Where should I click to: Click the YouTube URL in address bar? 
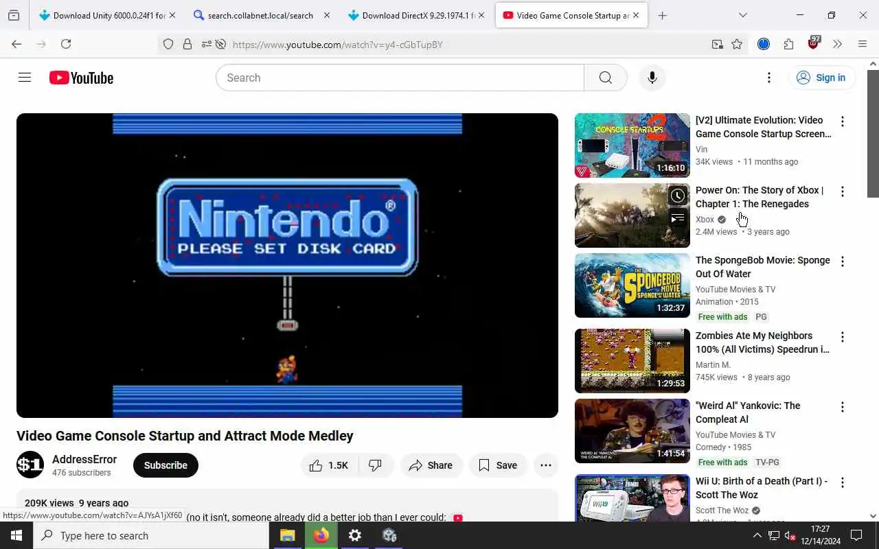point(337,45)
